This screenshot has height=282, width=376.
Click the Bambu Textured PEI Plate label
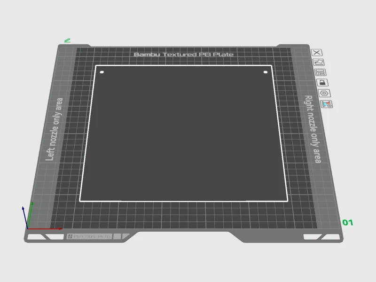[183, 55]
